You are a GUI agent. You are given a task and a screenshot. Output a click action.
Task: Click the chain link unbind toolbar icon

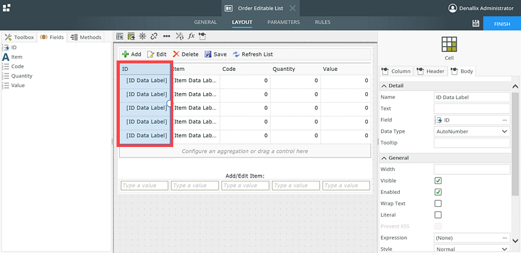pyautogui.click(x=154, y=36)
